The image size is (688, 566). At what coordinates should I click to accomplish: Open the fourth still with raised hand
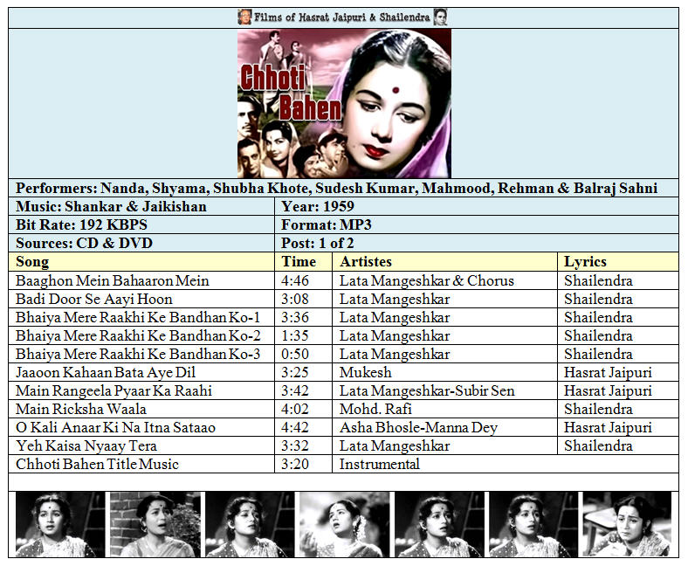[x=345, y=525]
